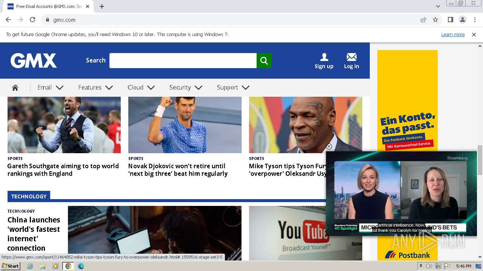Click the laptop photo in technology section
Image resolution: width=483 pixels, height=271 pixels.
(155, 233)
